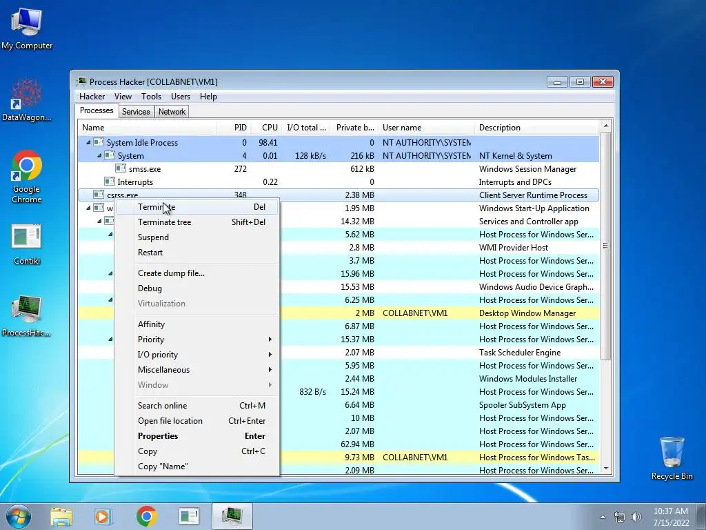Viewport: 706px width, 530px height.
Task: Click the smss.exe process icon
Action: tap(120, 168)
